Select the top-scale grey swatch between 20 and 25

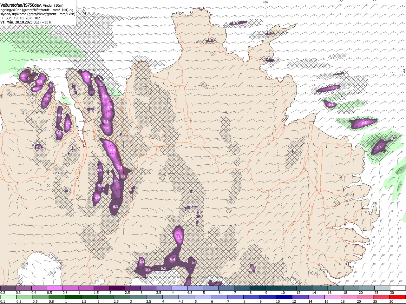click(367, 288)
